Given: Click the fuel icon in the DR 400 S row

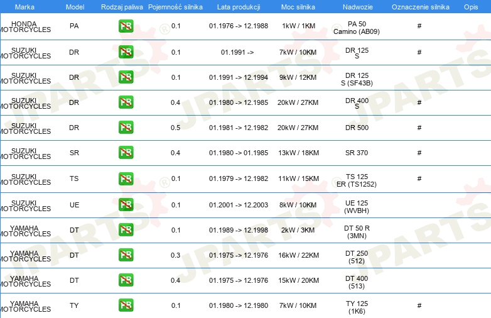Looking at the screenshot, I should coord(126,102).
